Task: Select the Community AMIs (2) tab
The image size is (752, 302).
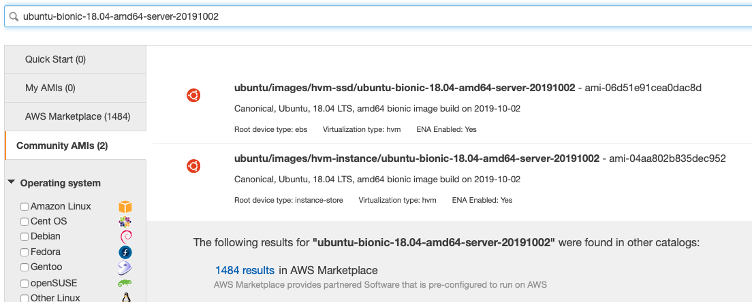Action: coord(76,146)
